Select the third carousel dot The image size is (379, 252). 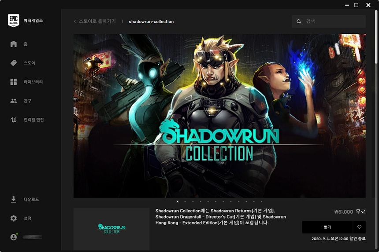click(x=193, y=201)
